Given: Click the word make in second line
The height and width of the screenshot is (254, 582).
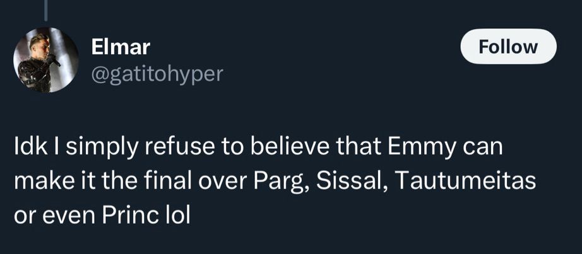Looking at the screenshot, I should click(x=39, y=182).
